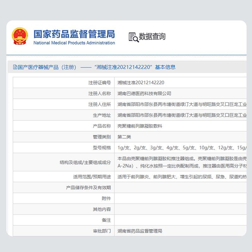Open the 国家药品监督管理局 homepage title
Screen dimensions: 252x252
(x=74, y=34)
